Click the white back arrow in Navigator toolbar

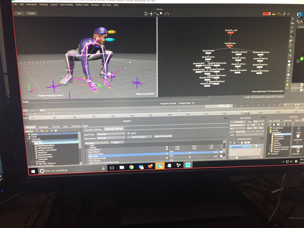51,131
